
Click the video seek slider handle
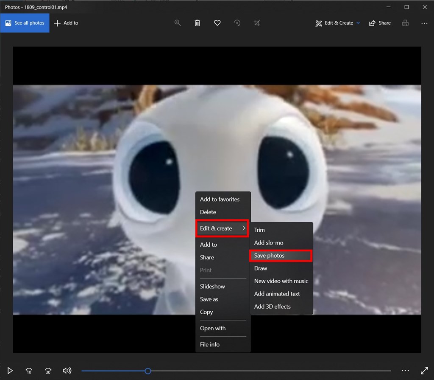[148, 371]
